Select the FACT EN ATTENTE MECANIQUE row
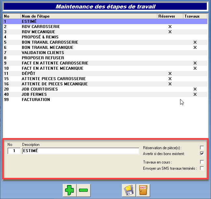Viewport: 211px width, 199px height. (x=105, y=68)
